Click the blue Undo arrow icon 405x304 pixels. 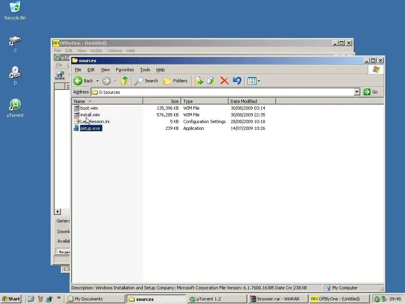[x=237, y=81]
